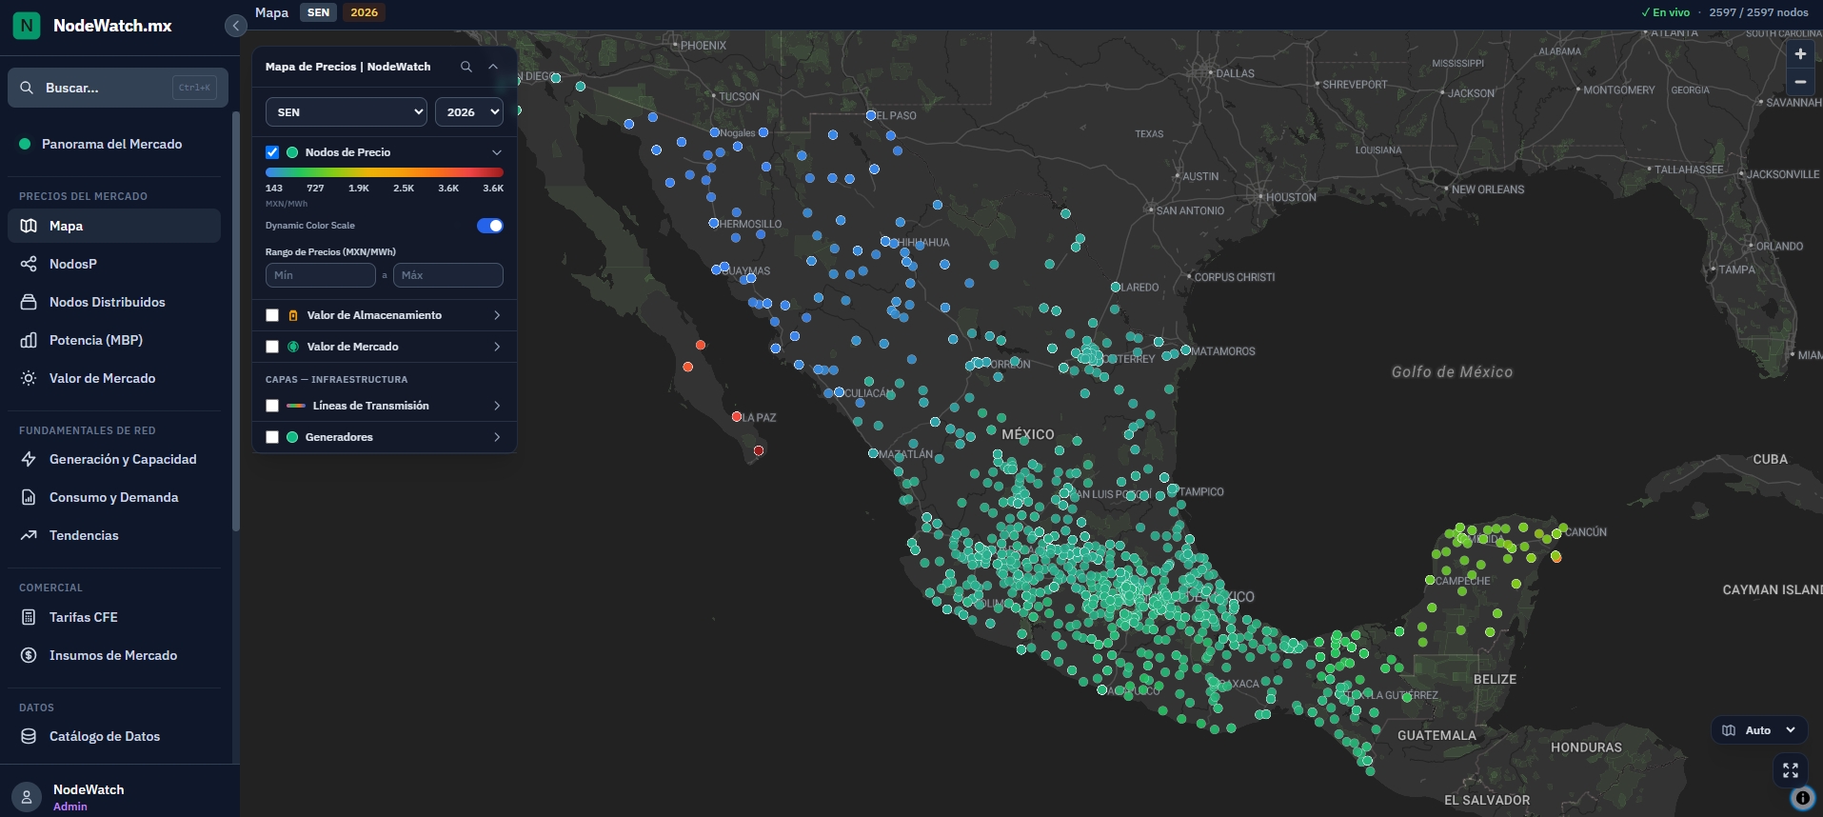Click the Mín price range field

click(321, 275)
